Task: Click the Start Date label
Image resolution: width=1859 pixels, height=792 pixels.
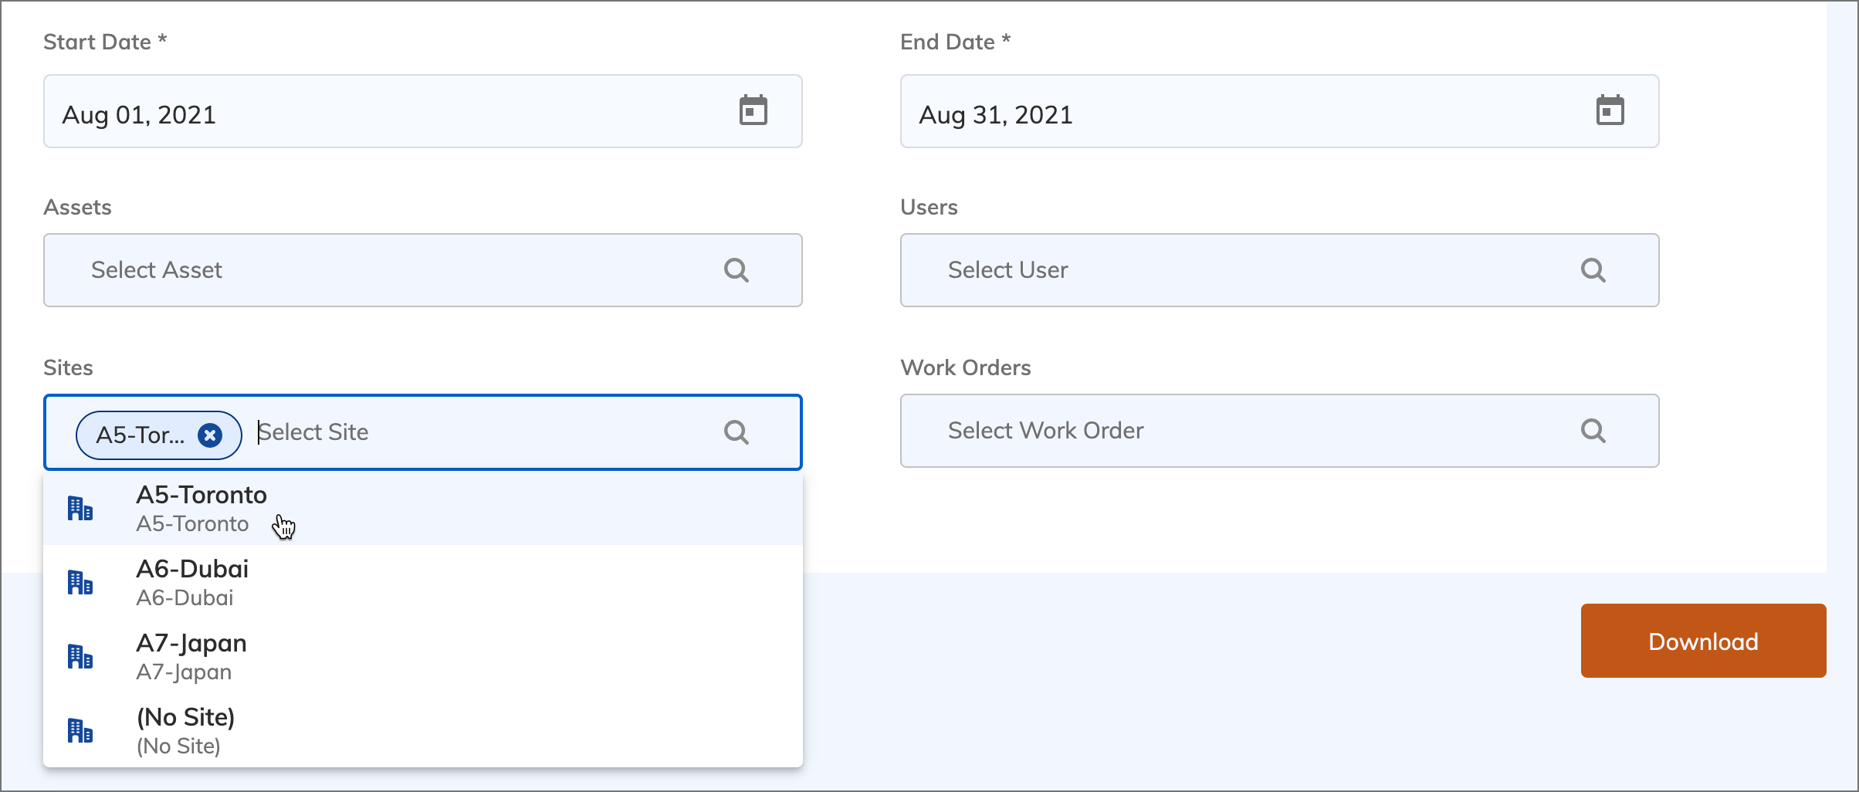Action: (x=105, y=42)
